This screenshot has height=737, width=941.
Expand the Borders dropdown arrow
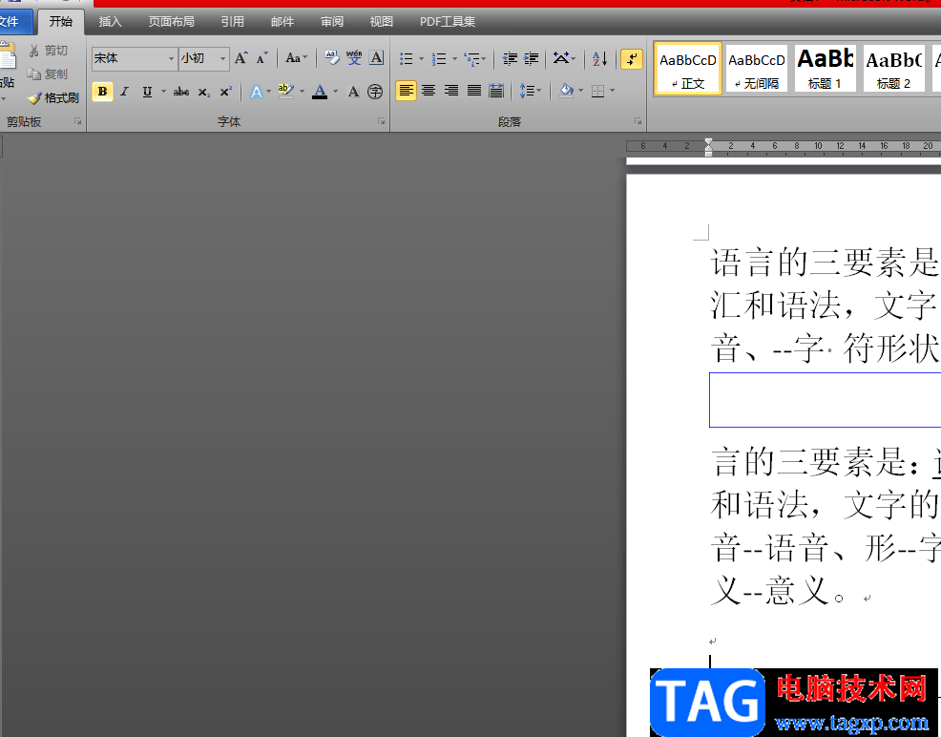(x=612, y=91)
